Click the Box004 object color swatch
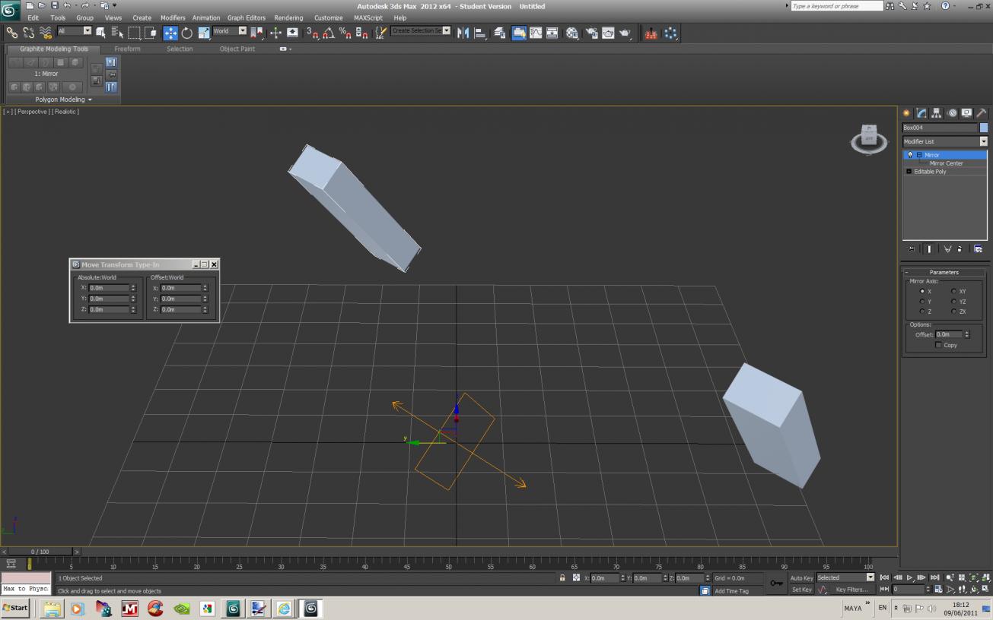Screen dimensions: 993x620 click(x=983, y=128)
